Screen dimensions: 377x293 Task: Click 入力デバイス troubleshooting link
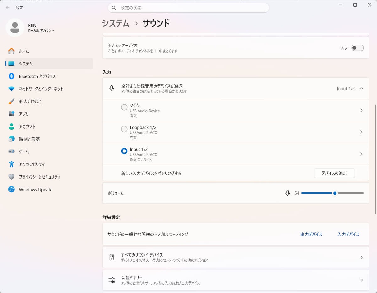tap(348, 234)
